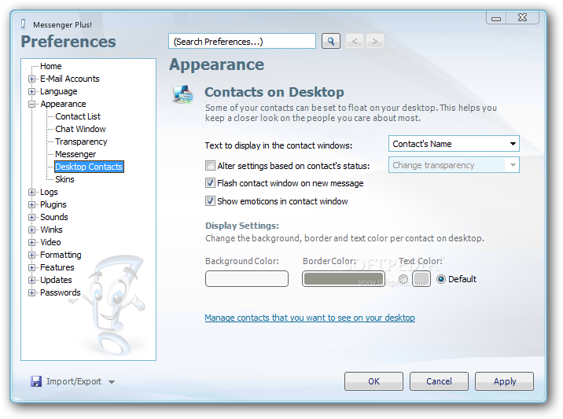563x419 pixels.
Task: Expand the Language tree node
Action: pos(32,91)
